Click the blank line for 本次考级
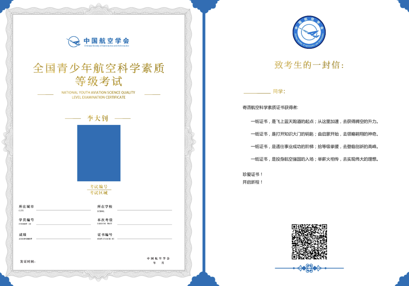Image resolution: width=409 pixels, height=286 pixels. click(x=144, y=224)
